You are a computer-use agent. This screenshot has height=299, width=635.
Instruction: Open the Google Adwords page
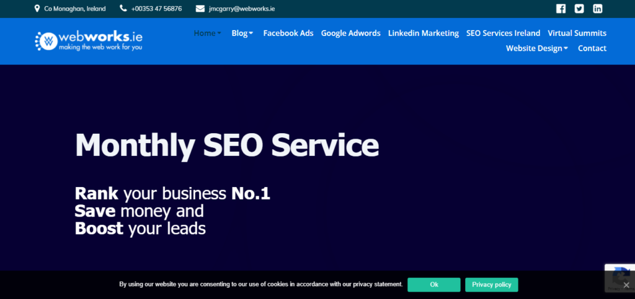351,33
